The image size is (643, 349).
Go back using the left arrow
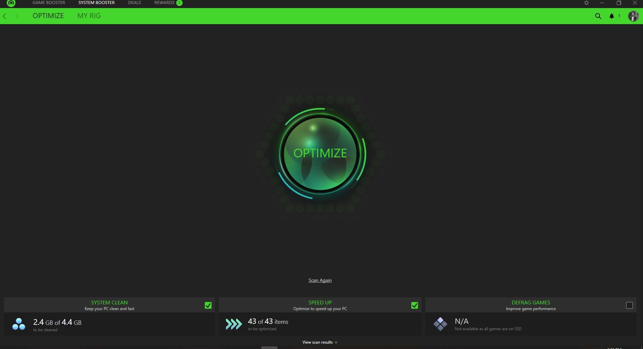[x=5, y=16]
